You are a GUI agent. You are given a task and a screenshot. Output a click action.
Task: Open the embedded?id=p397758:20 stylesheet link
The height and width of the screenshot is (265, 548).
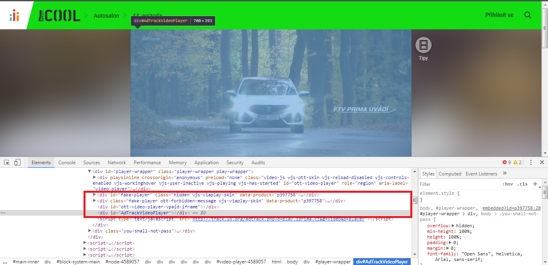click(511, 208)
